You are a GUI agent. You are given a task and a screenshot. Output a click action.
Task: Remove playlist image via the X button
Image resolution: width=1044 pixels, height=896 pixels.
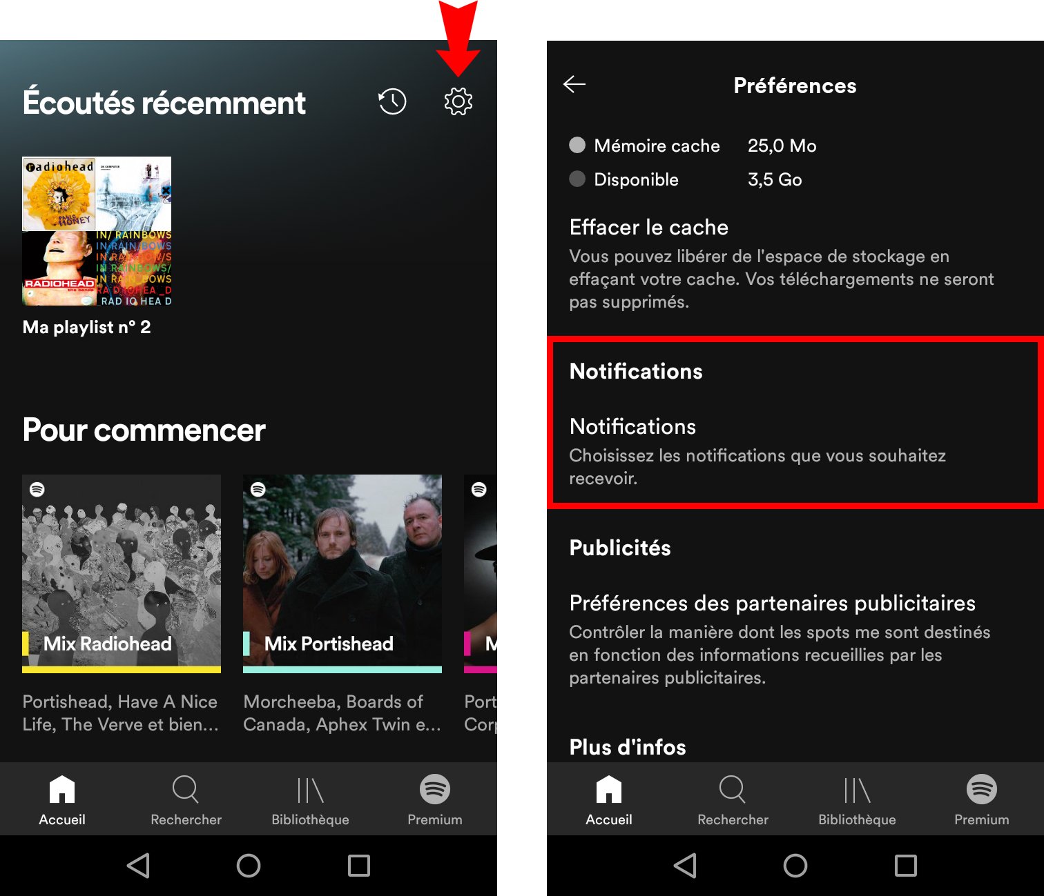tap(166, 191)
